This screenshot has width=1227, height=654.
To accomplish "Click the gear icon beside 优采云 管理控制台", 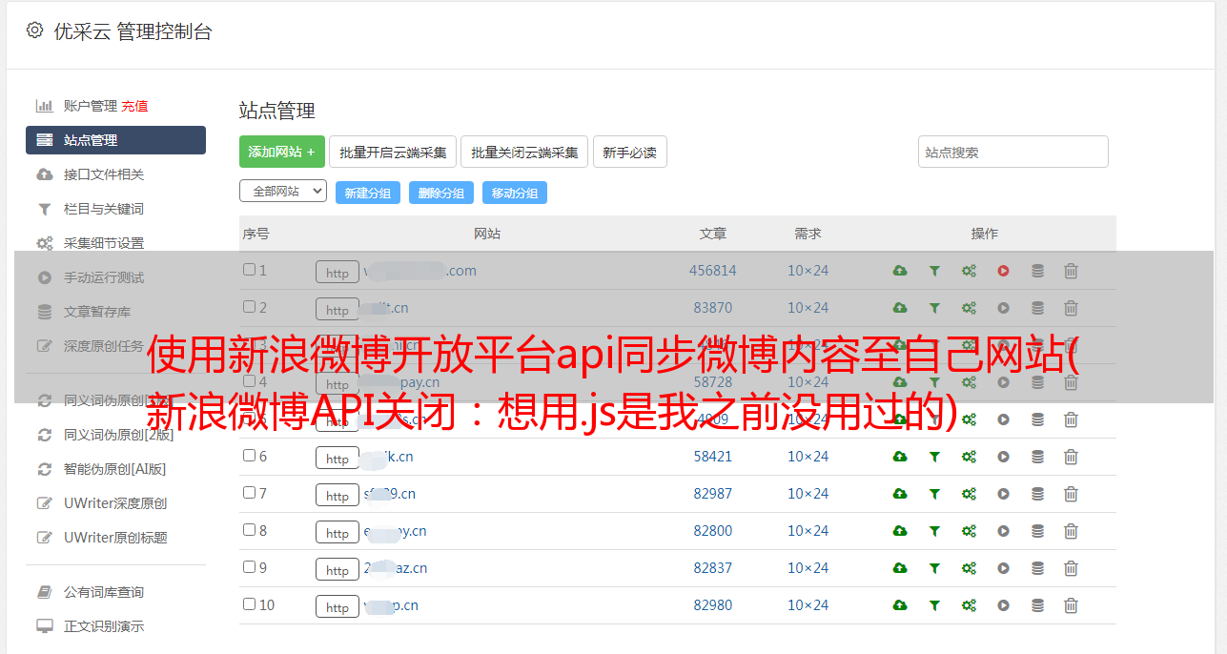I will coord(34,31).
